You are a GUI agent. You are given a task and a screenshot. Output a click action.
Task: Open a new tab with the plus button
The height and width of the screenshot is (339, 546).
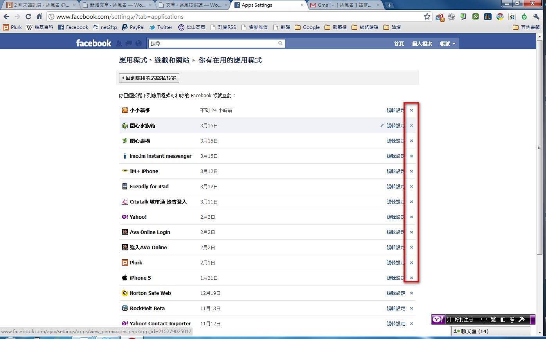point(389,5)
